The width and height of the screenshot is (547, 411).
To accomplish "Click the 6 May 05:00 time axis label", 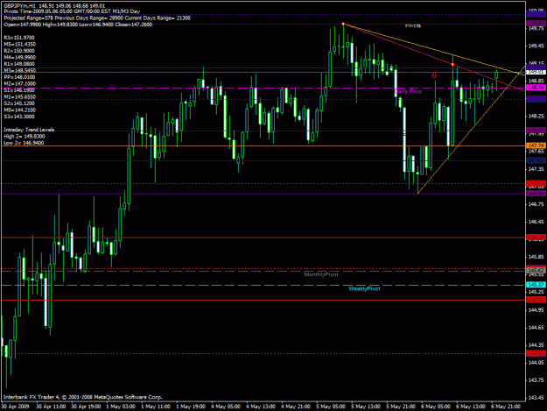I will coord(435,407).
